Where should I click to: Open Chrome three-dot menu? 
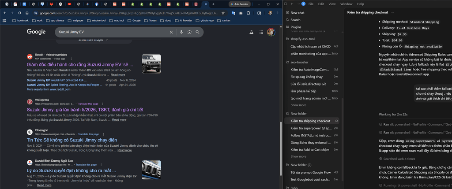(x=278, y=13)
